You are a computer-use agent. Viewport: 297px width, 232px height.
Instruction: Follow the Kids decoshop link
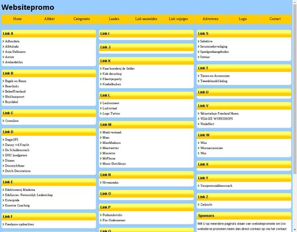(x=112, y=74)
